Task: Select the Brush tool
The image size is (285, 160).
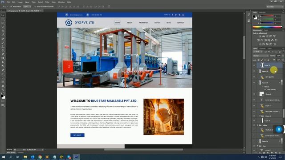Action: [3, 43]
